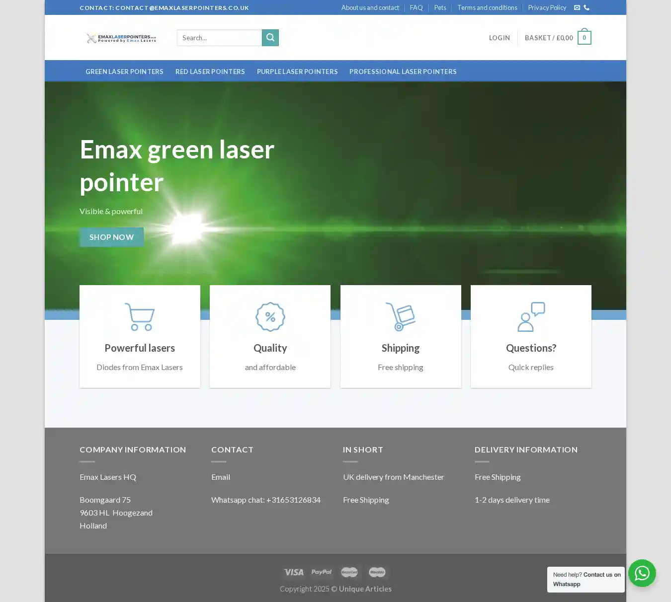Open Terms and conditions link
Screen dimensions: 671x602
487,8
